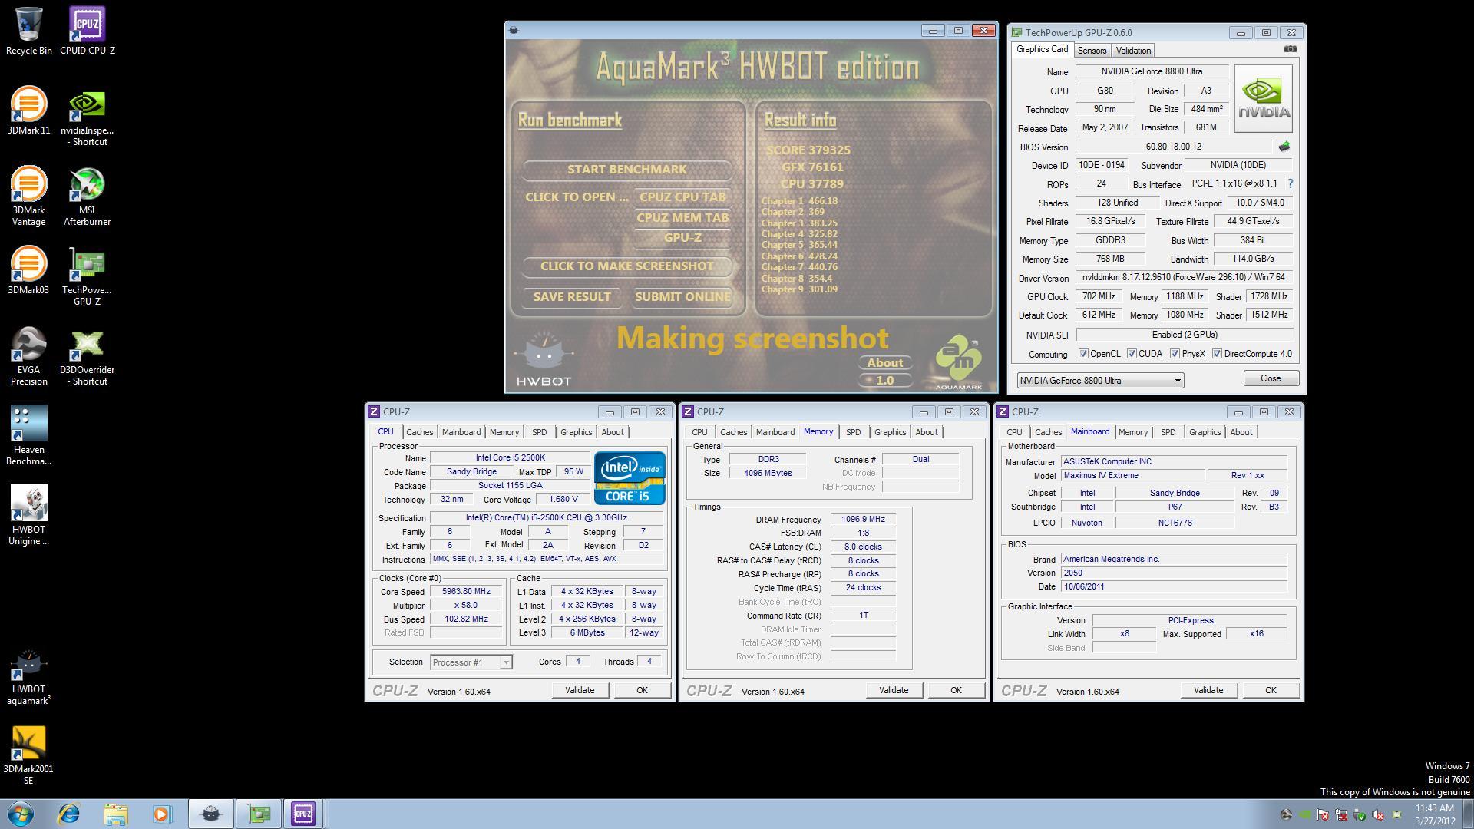The width and height of the screenshot is (1474, 829).
Task: Open Graphics tab in right CPU-Z window
Action: pos(1205,432)
